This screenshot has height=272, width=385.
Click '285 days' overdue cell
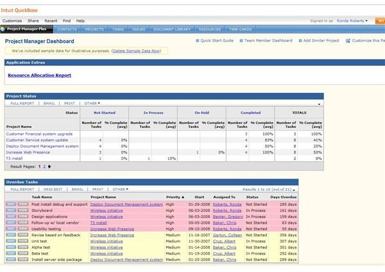pyautogui.click(x=287, y=204)
